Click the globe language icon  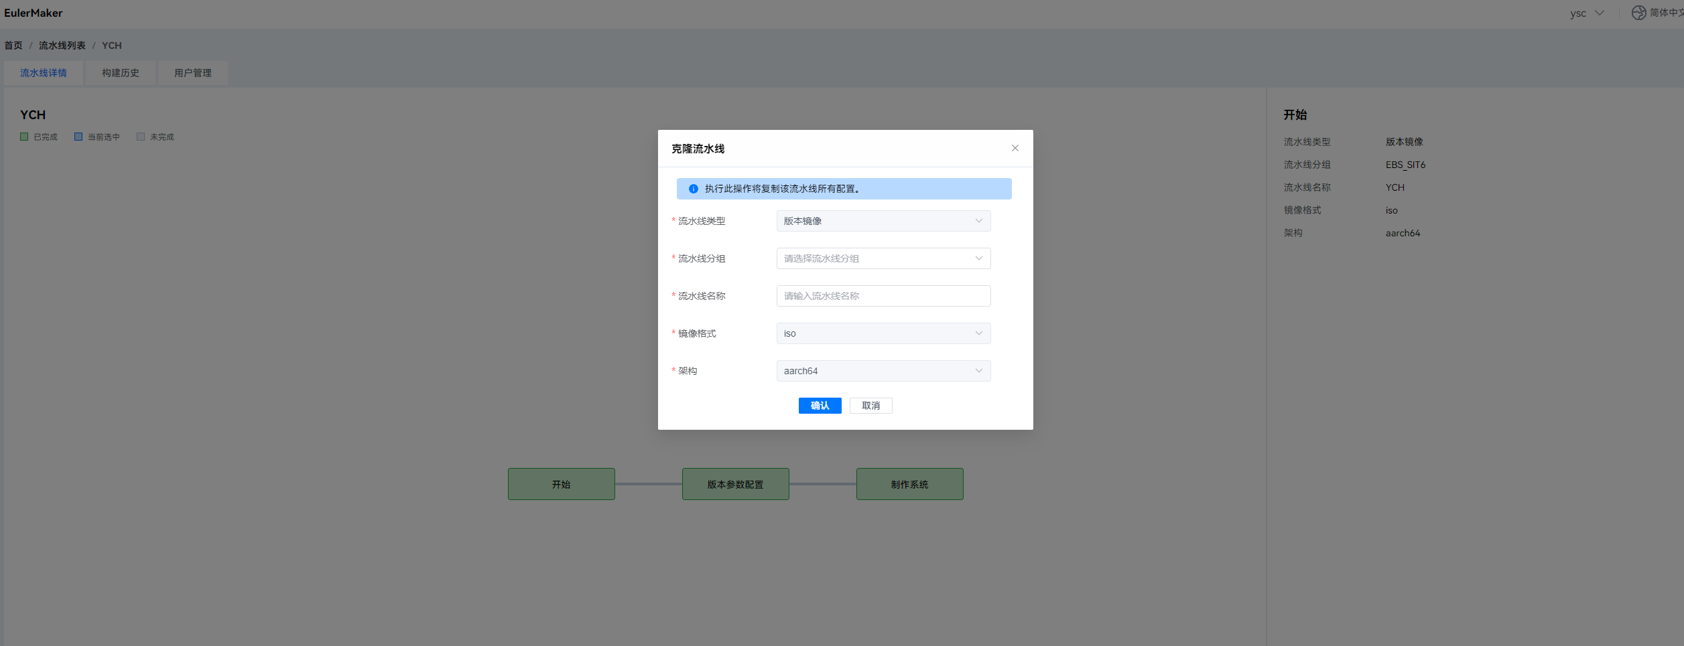point(1638,13)
